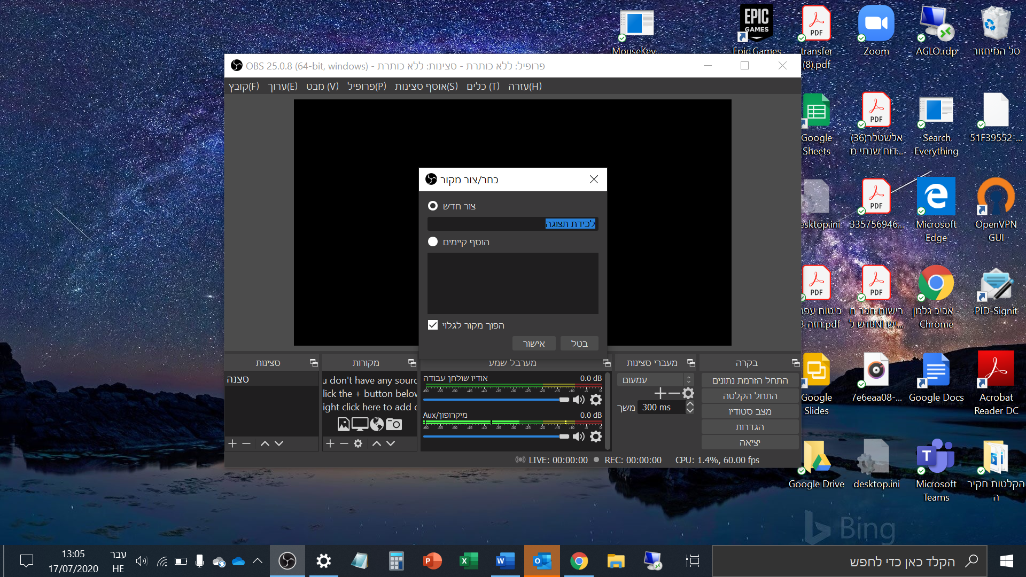Click 'יציאה' exit button in Controls

coord(750,442)
